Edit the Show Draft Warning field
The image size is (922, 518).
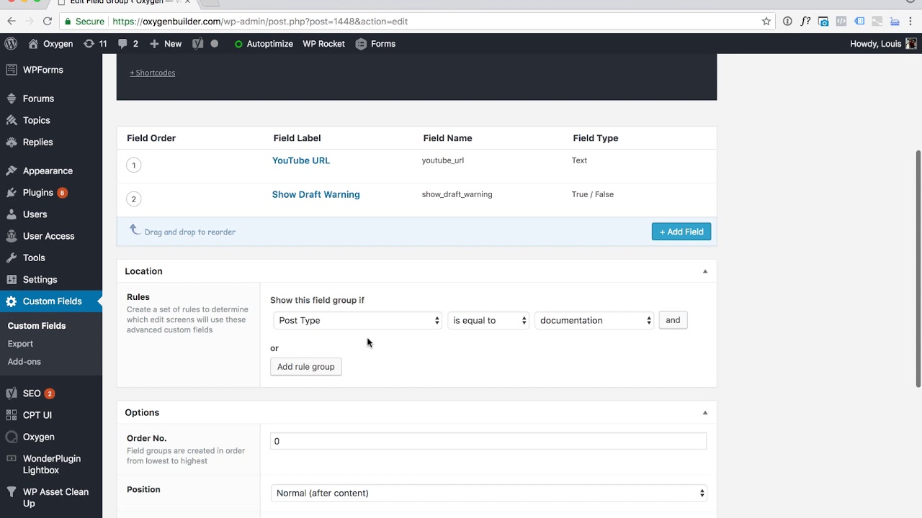315,194
